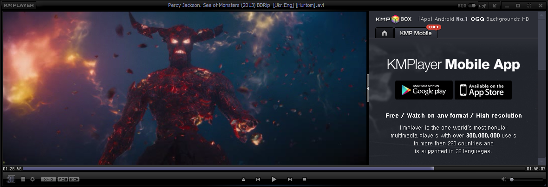Click the compact mode arrow icon

point(495,6)
